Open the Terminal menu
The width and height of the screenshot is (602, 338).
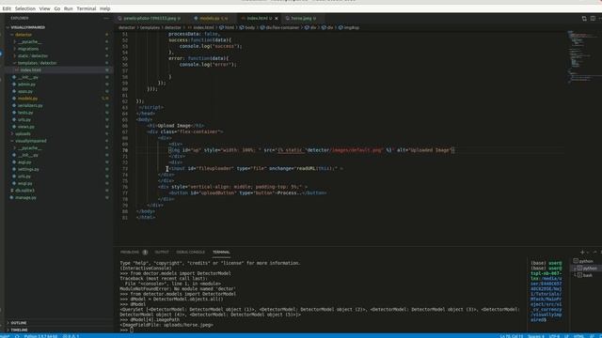(87, 8)
